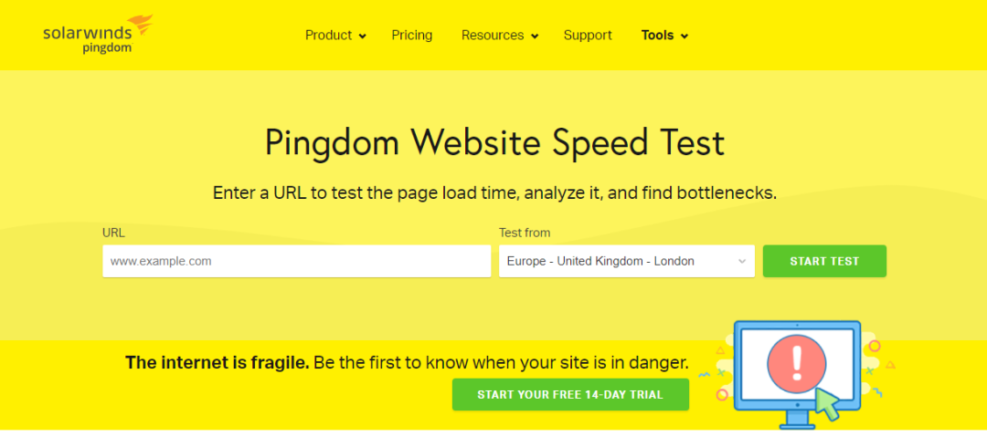Click the 'The internet is fragile' text

218,362
